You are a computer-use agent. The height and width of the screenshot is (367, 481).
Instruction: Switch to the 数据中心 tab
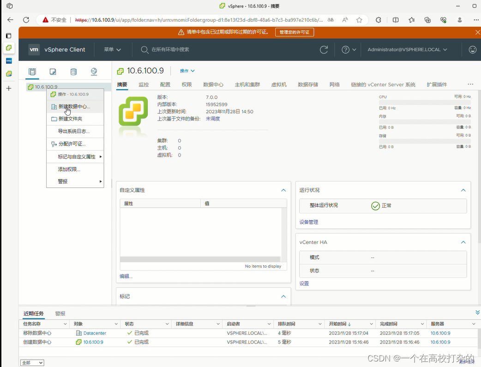[213, 84]
